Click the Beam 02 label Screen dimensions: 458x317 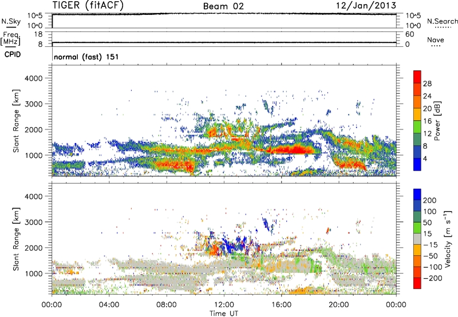[x=223, y=6]
